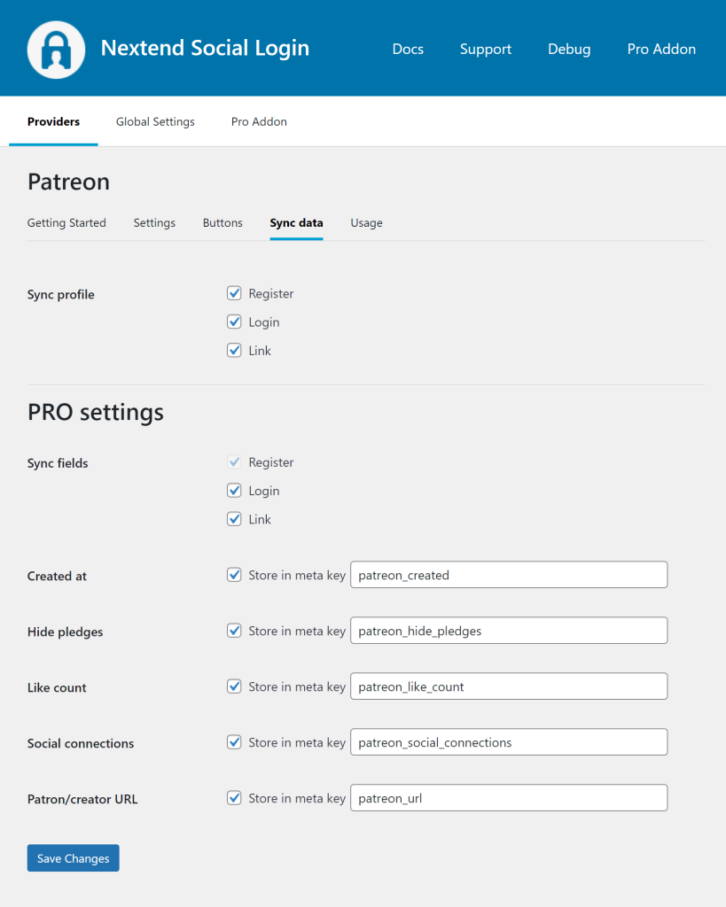Viewport: 726px width, 907px height.
Task: Open Pro Addon link in top header
Action: point(661,50)
